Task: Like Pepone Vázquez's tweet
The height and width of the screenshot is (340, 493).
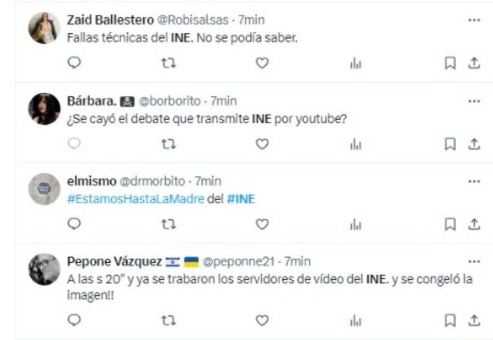Action: pyautogui.click(x=262, y=320)
